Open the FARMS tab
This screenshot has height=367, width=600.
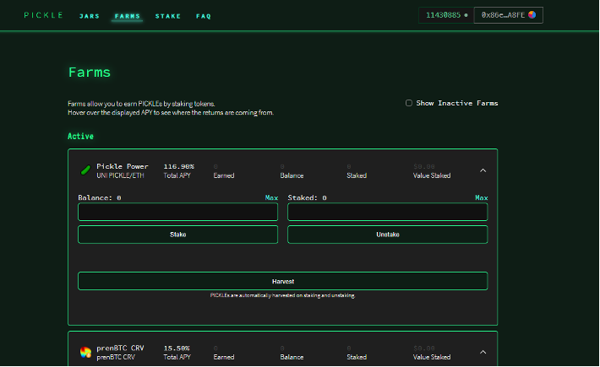point(128,16)
